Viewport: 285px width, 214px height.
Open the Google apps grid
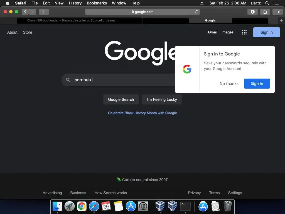click(x=244, y=32)
